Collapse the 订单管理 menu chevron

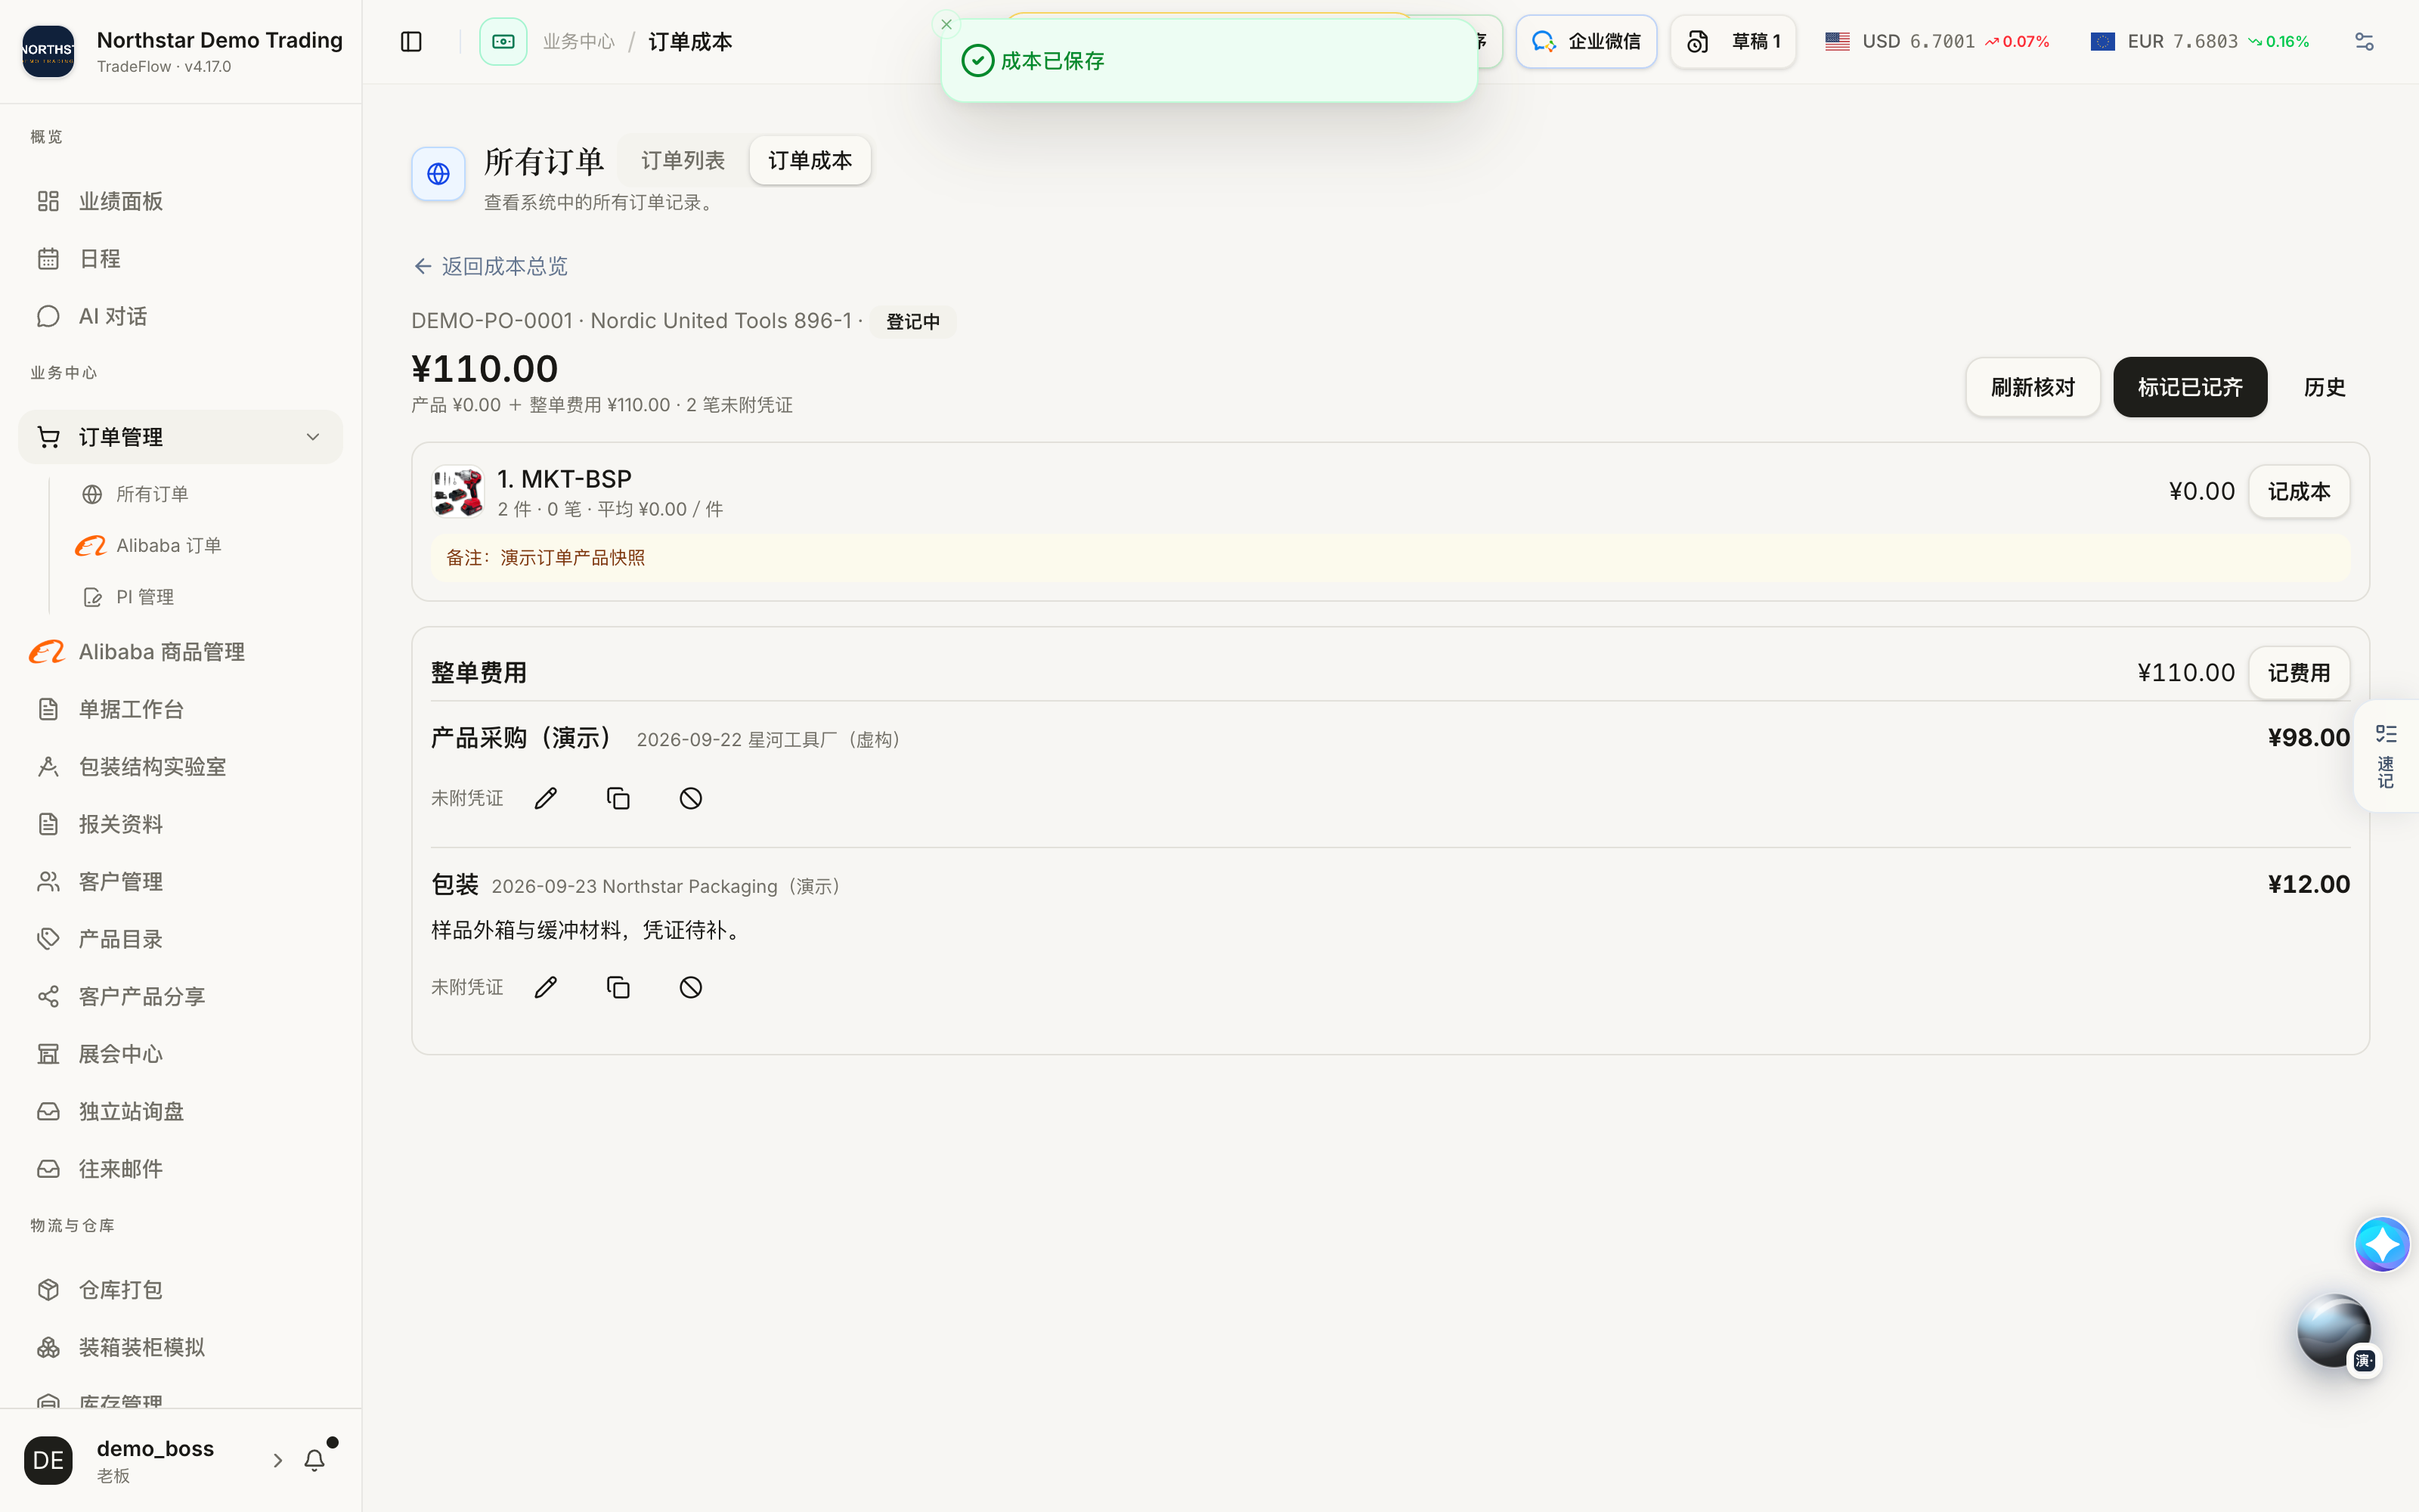(x=313, y=437)
